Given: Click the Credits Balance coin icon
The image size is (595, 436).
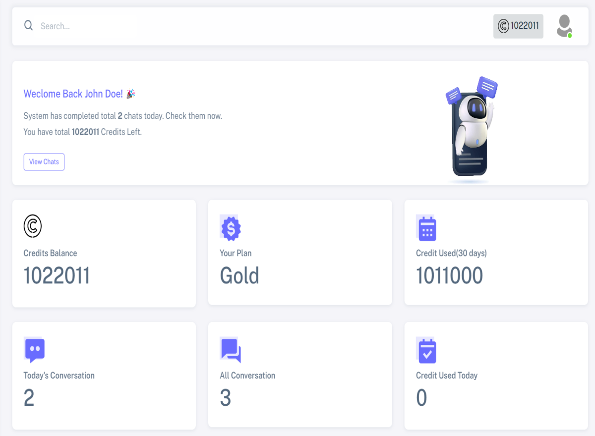Looking at the screenshot, I should point(33,227).
